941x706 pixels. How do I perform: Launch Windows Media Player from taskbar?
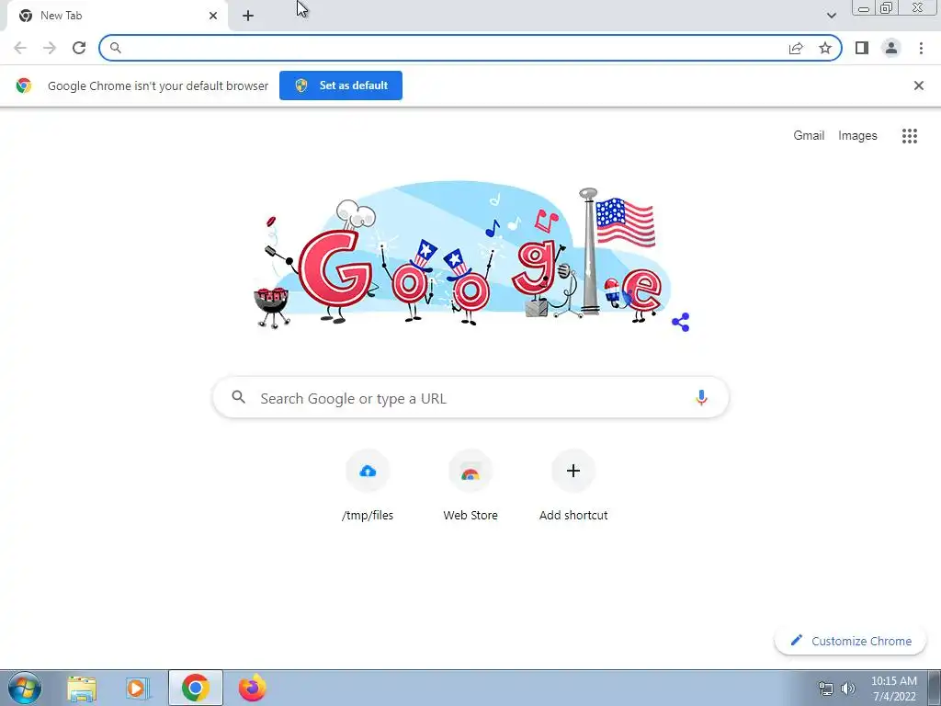(138, 689)
